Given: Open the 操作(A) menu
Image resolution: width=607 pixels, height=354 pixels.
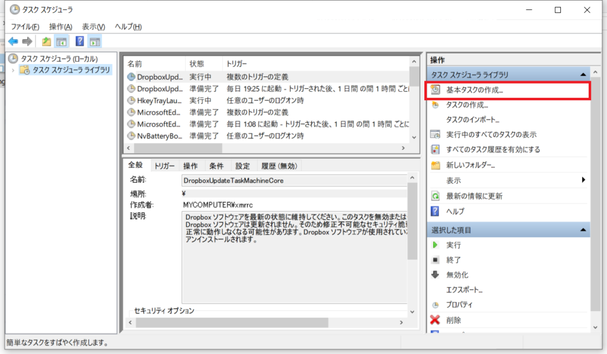Looking at the screenshot, I should [60, 27].
